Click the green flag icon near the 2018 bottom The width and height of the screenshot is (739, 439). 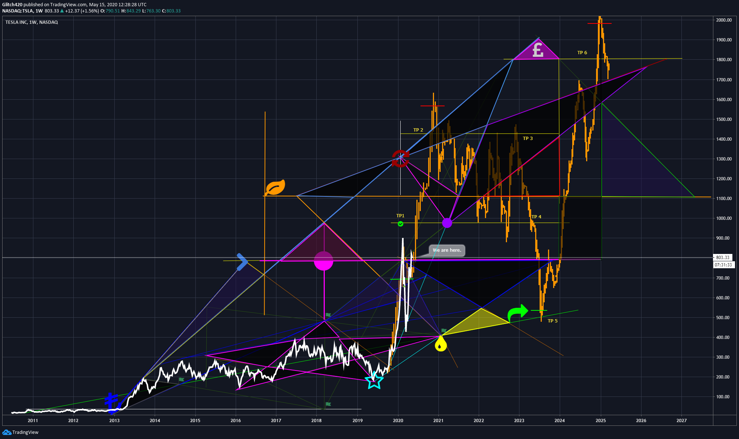[328, 404]
